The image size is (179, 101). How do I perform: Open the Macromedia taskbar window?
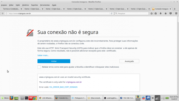point(95,98)
